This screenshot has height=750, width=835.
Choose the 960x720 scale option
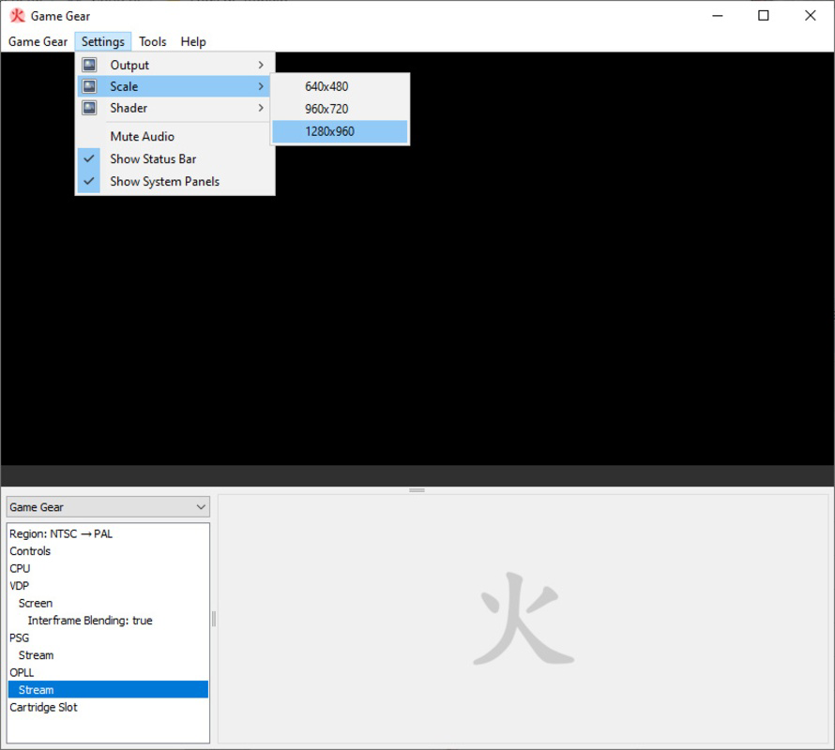340,109
